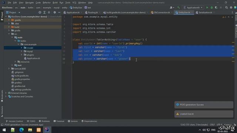This screenshot has height=133, width=237.
Task: Expand the model package
Action: point(21,48)
